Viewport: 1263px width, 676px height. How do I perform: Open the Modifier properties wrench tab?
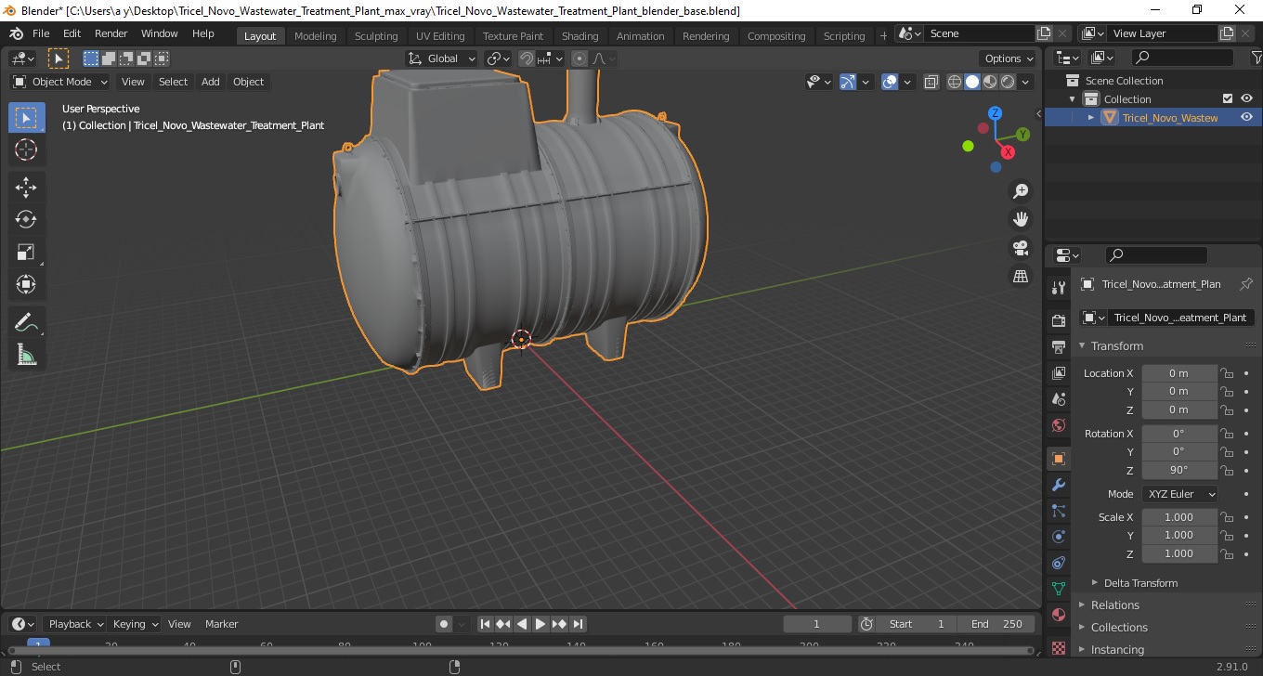1058,485
